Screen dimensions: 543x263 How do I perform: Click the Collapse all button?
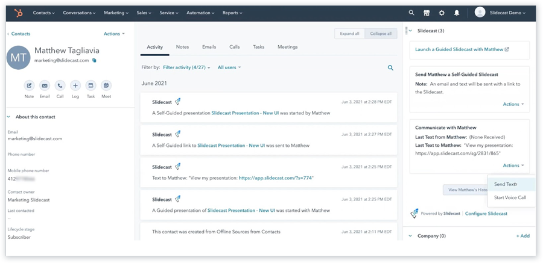[x=381, y=34]
